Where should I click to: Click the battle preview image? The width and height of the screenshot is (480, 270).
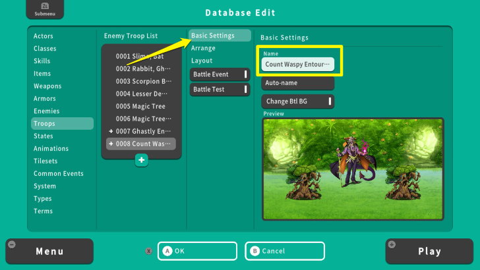353,169
